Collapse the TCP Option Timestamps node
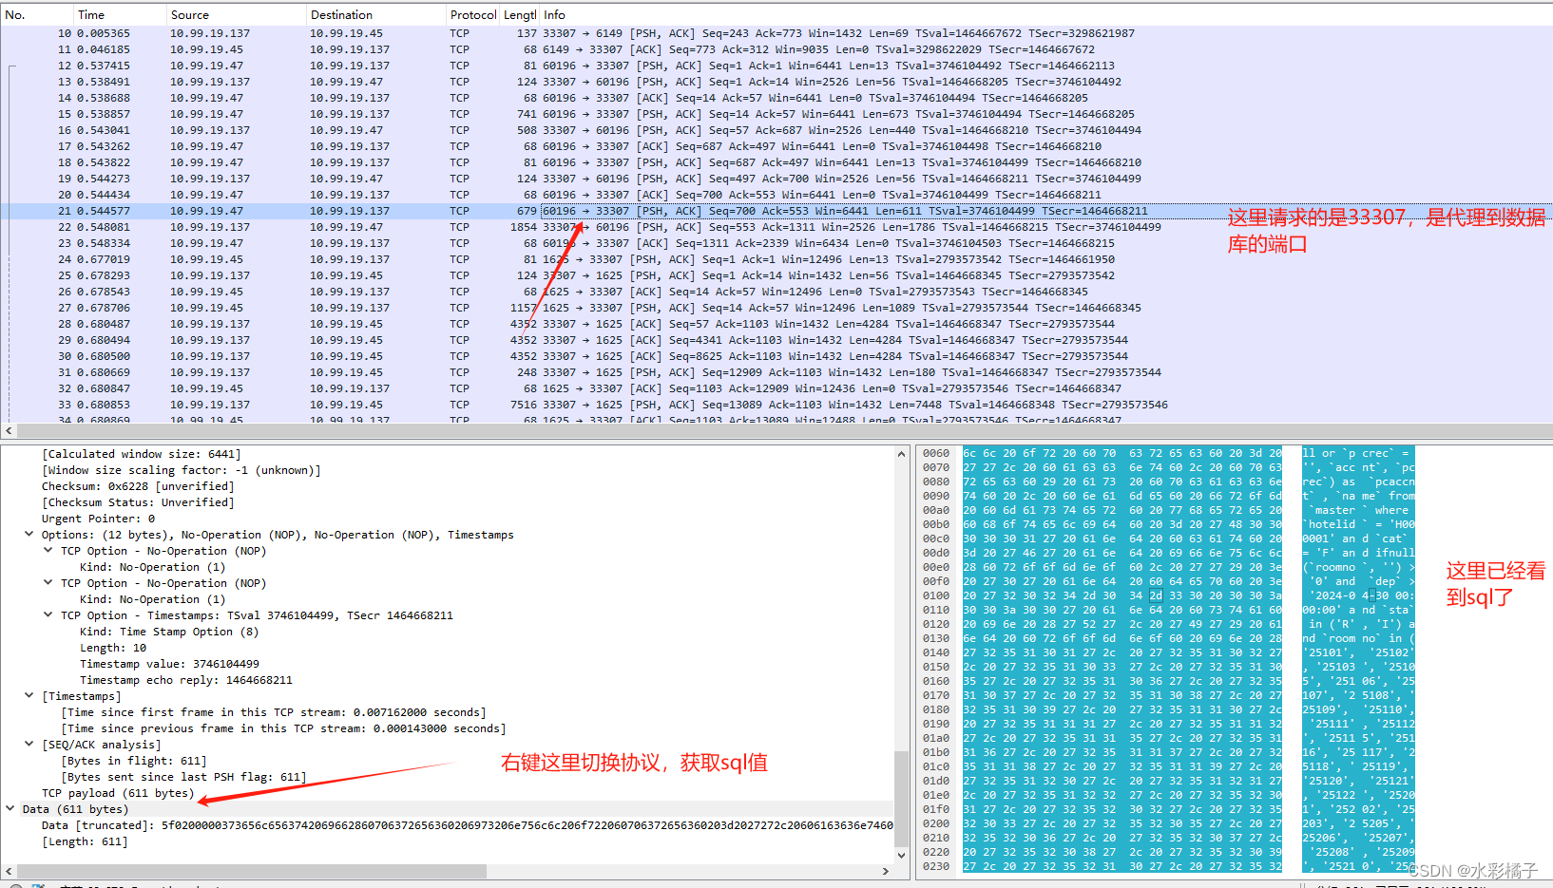 [x=48, y=615]
